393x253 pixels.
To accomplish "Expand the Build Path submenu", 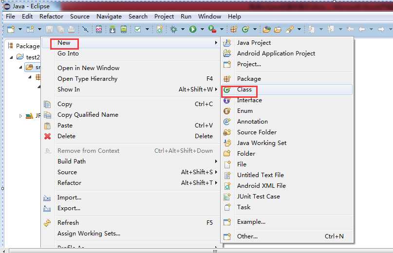I will 131,162.
